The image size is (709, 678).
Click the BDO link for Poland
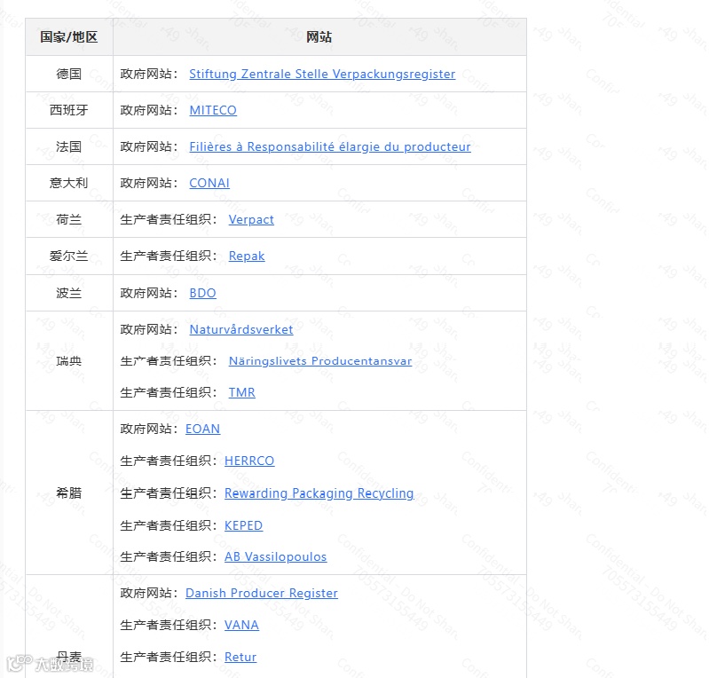click(202, 293)
